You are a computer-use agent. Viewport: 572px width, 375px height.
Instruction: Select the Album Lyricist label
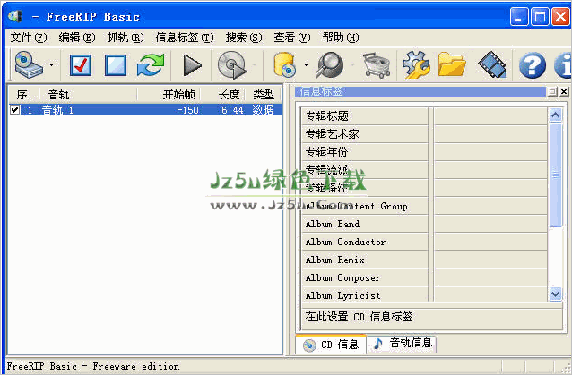pos(342,295)
